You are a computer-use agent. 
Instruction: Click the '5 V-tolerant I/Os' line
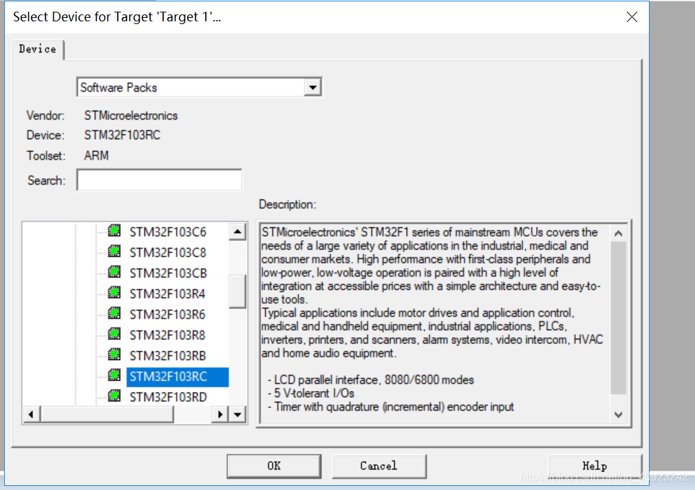(x=311, y=394)
